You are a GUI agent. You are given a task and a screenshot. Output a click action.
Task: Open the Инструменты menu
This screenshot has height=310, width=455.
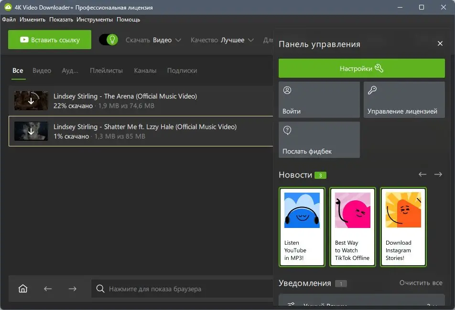95,20
